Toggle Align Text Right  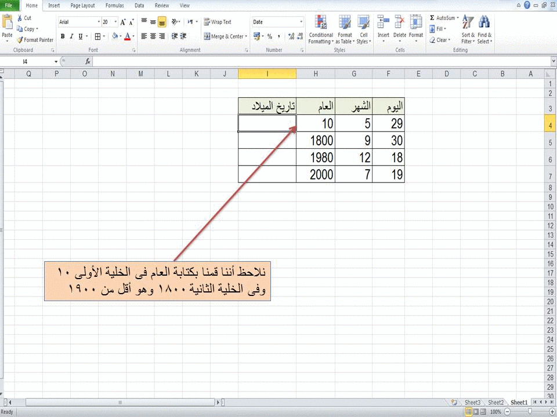click(x=162, y=36)
